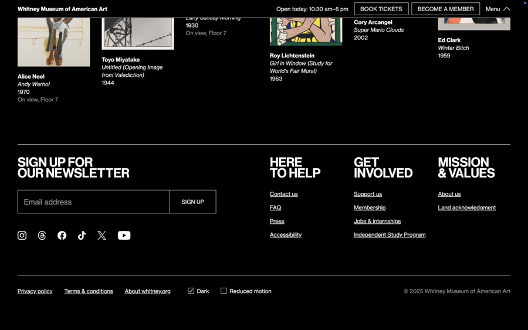Click the 2025 copyright notice text
Screen dimensions: 528x330
coord(456,291)
